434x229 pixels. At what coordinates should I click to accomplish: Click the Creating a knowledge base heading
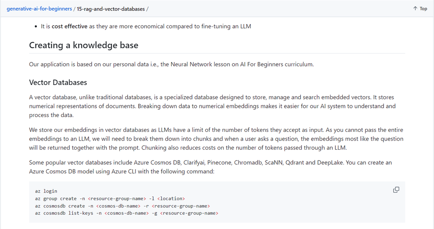pos(83,45)
